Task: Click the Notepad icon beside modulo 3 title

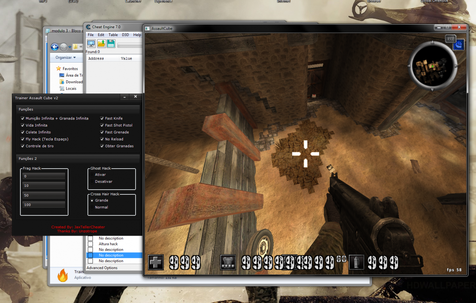Action: coord(48,31)
